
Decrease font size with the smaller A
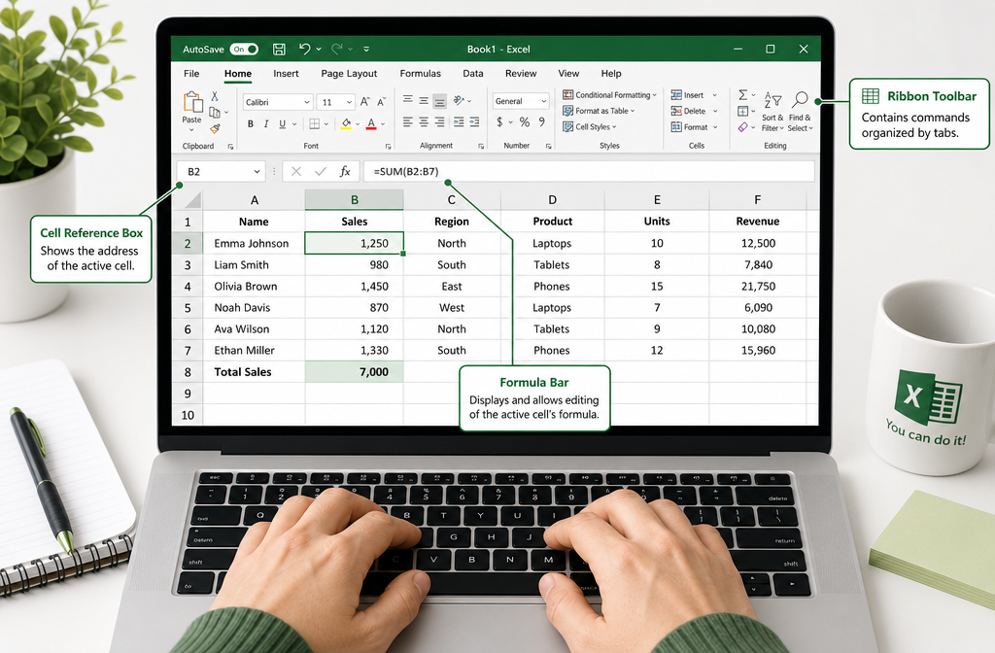[x=381, y=101]
